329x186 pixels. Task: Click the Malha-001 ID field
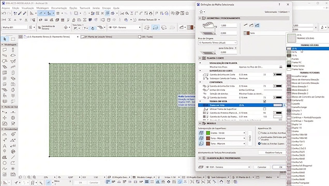click(x=14, y=27)
